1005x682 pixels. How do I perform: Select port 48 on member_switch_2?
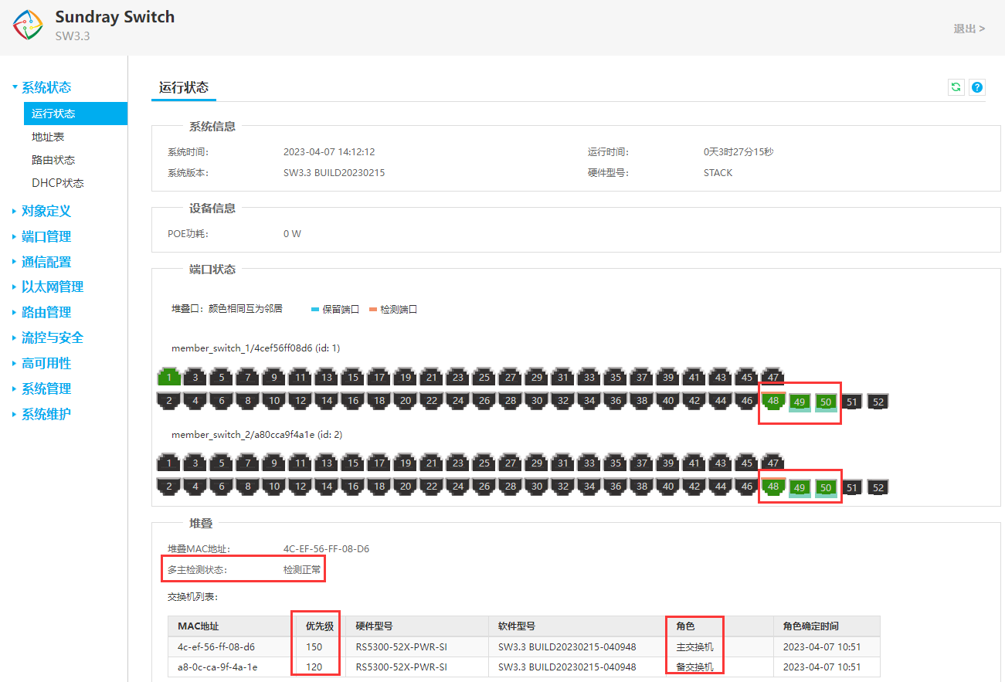772,487
